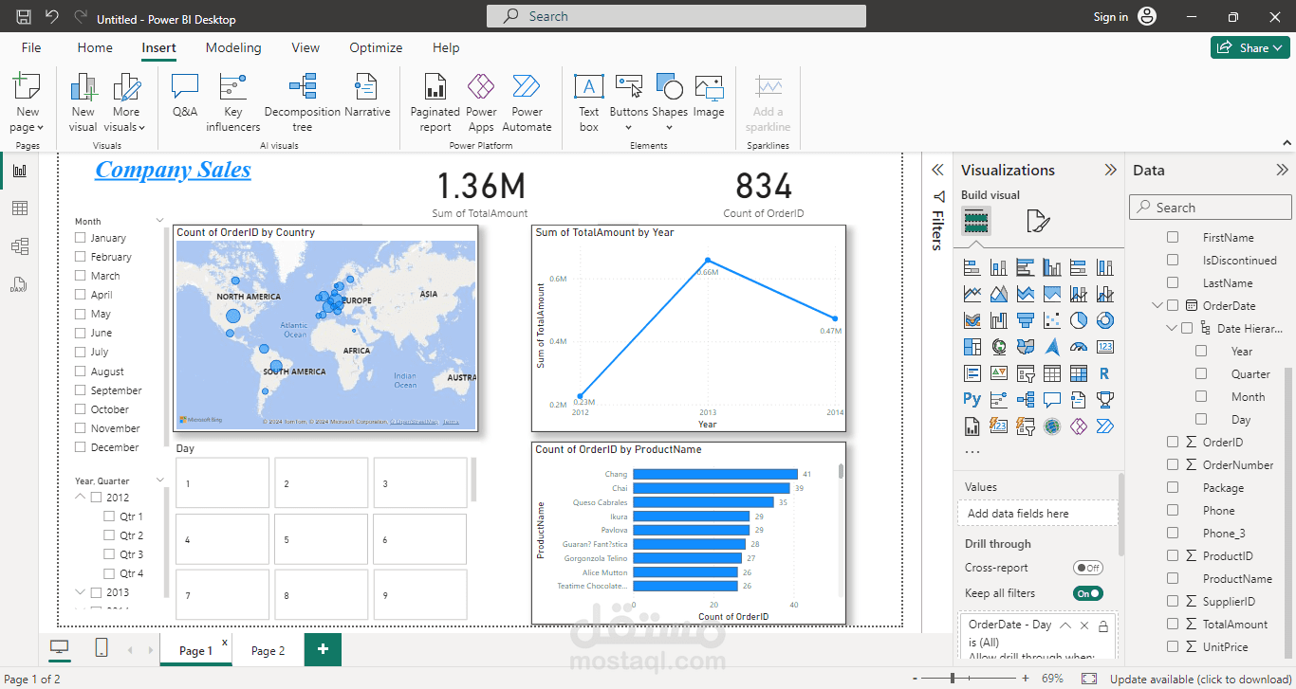1296x689 pixels.
Task: Open the Month slicer dropdown chevron
Action: point(159,221)
